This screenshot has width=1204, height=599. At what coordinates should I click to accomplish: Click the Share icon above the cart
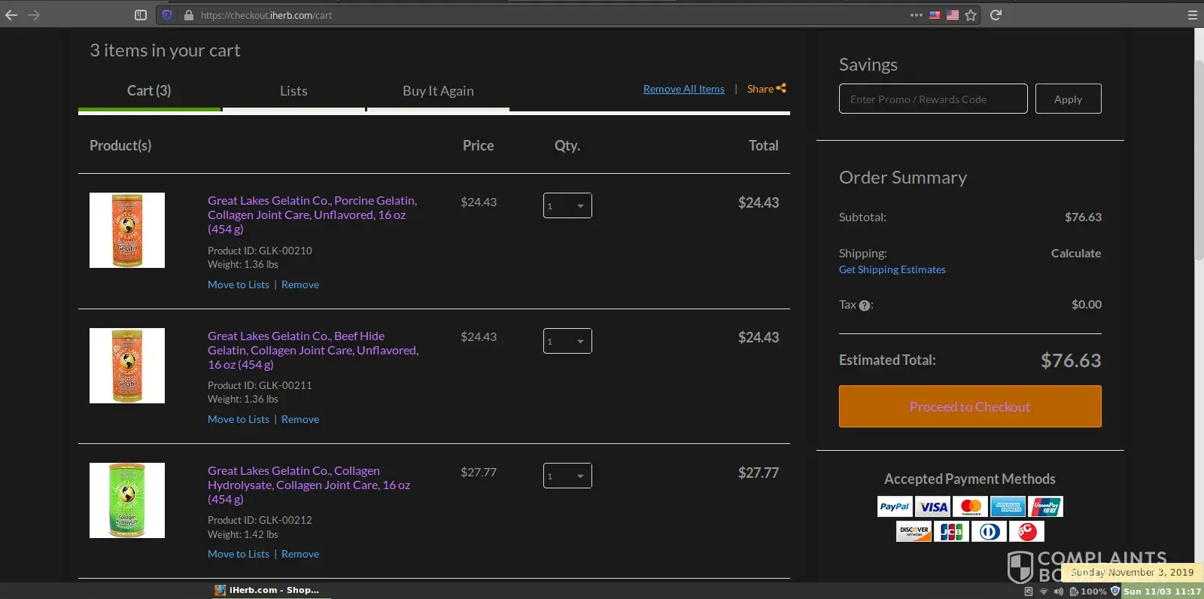781,88
